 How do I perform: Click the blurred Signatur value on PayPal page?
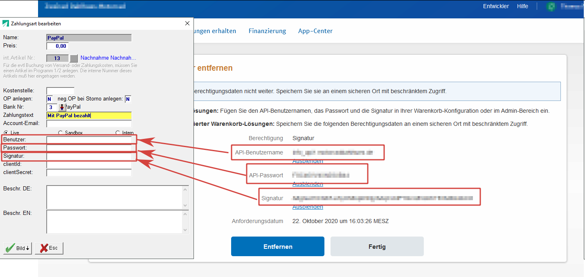coord(383,198)
